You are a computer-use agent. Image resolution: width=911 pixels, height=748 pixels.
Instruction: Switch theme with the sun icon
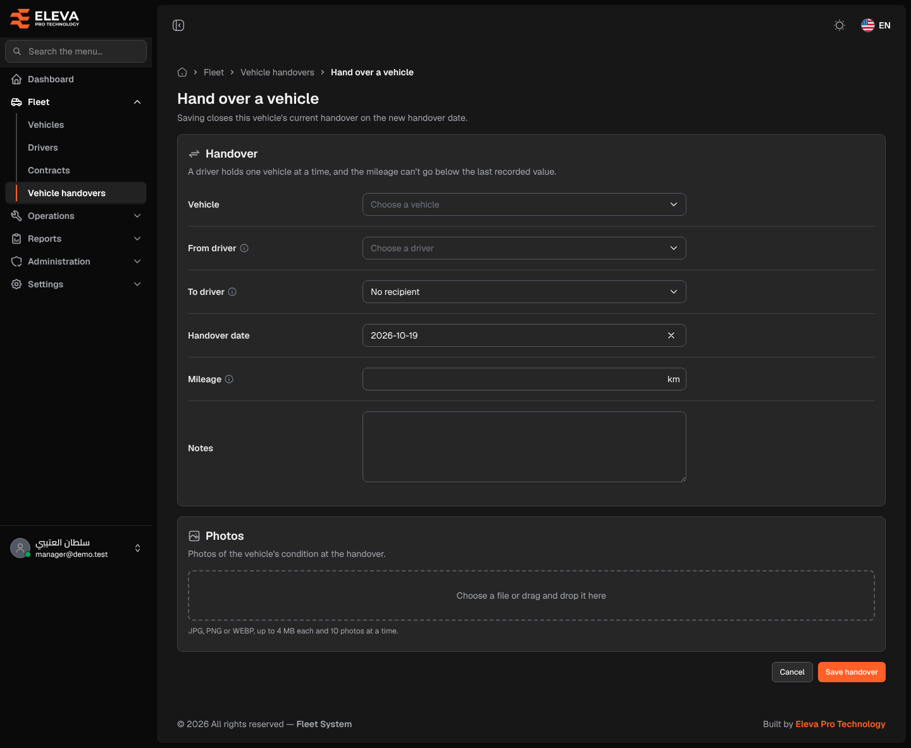[840, 25]
